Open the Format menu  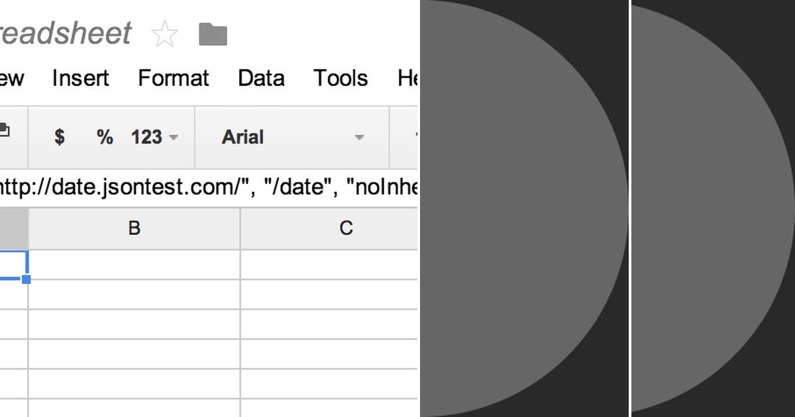173,78
